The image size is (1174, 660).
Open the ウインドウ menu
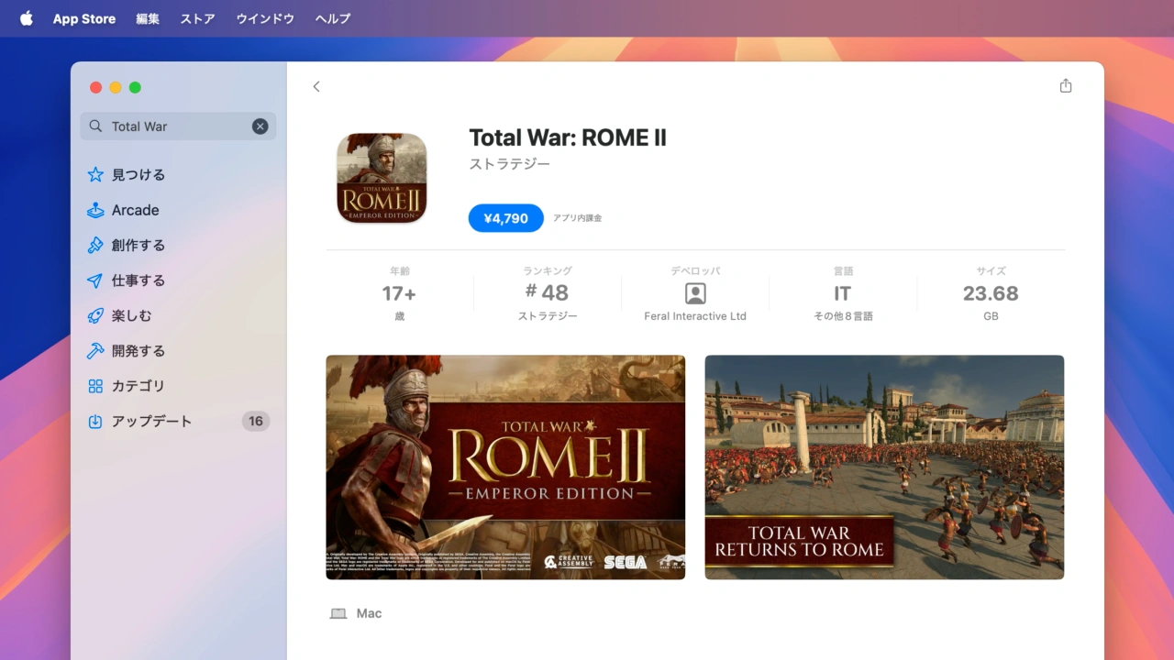[265, 18]
